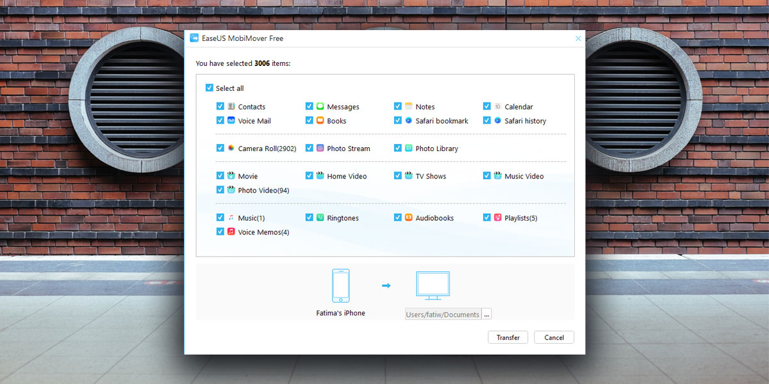Toggle the Photo Stream checkbox

coord(309,148)
